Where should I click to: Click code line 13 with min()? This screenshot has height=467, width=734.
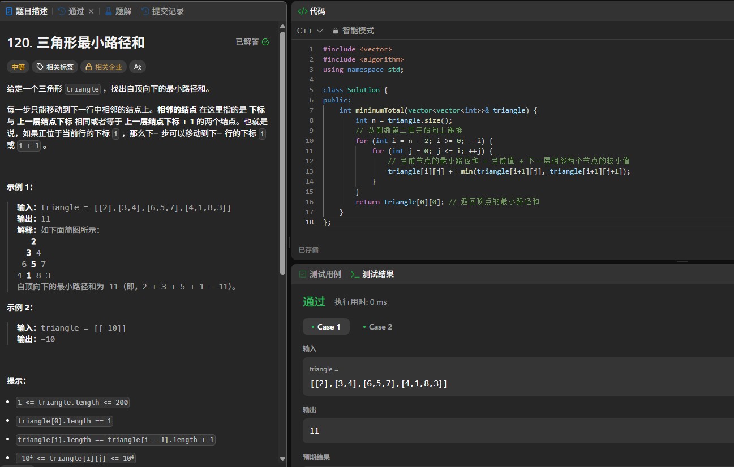pyautogui.click(x=509, y=171)
